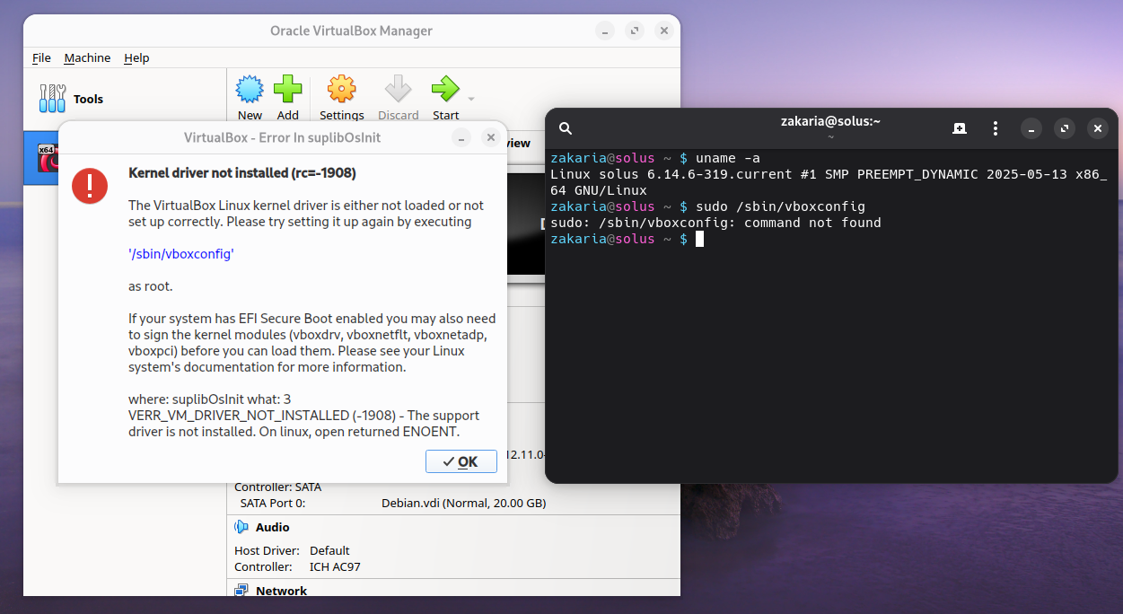1123x614 pixels.
Task: Click the Network section heading
Action: (281, 591)
